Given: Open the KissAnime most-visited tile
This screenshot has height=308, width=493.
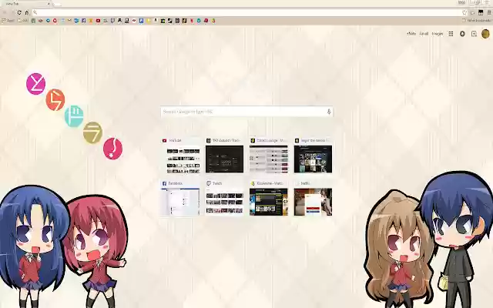Looking at the screenshot, I should pos(269,199).
